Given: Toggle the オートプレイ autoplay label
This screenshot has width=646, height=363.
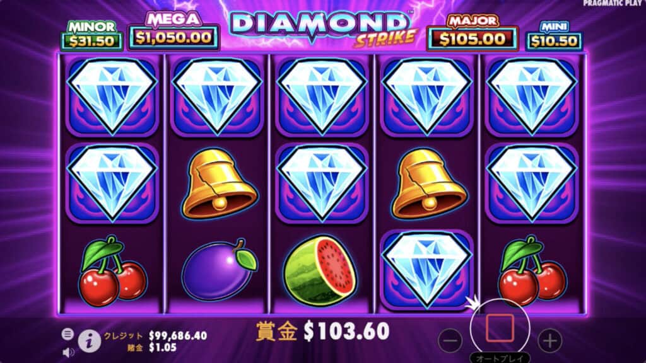Looking at the screenshot, I should tap(500, 359).
